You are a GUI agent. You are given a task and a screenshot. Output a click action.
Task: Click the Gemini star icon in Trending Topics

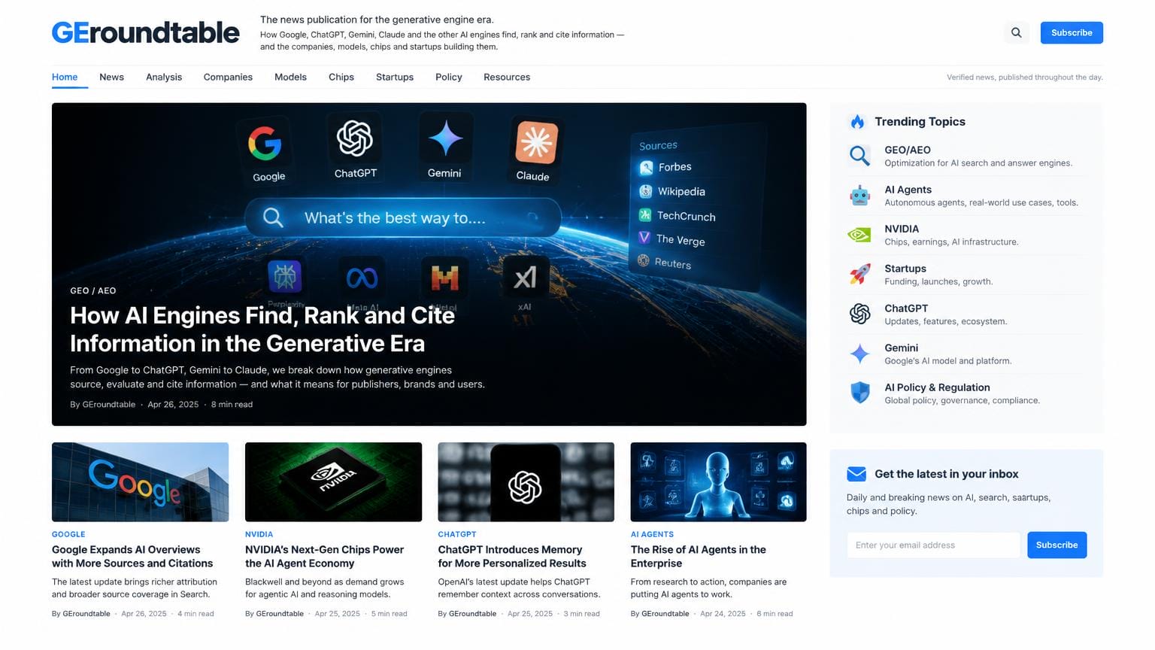[x=859, y=354]
